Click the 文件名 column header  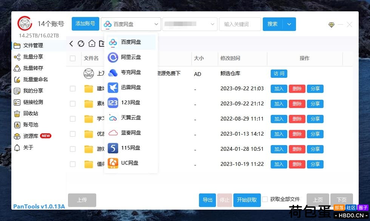[x=91, y=58]
